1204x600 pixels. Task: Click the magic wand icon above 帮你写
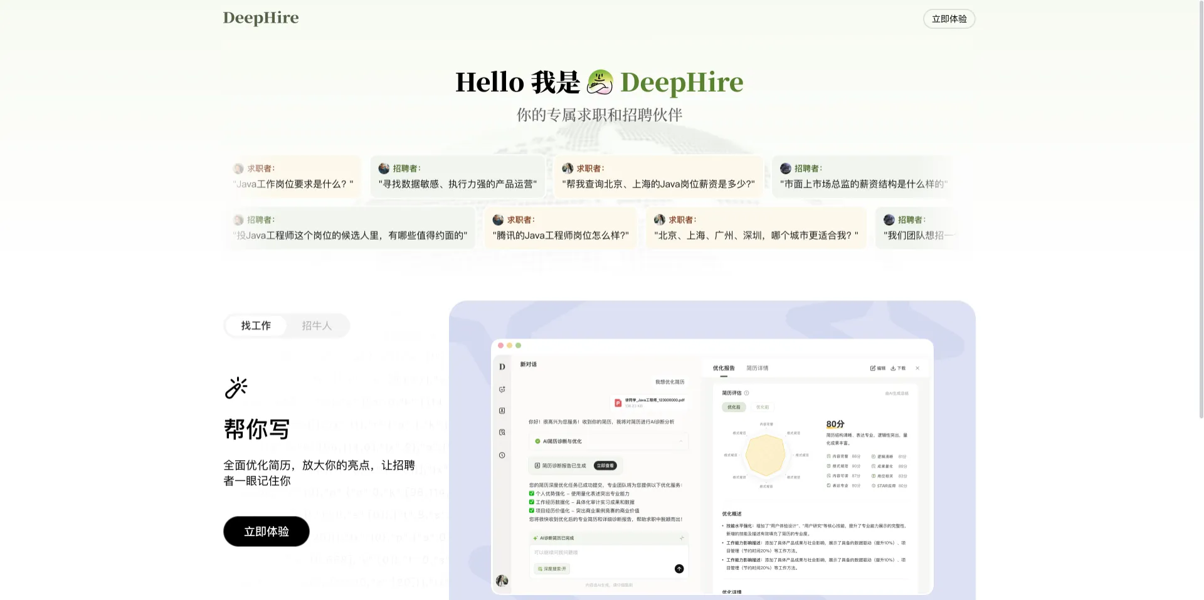pos(236,387)
